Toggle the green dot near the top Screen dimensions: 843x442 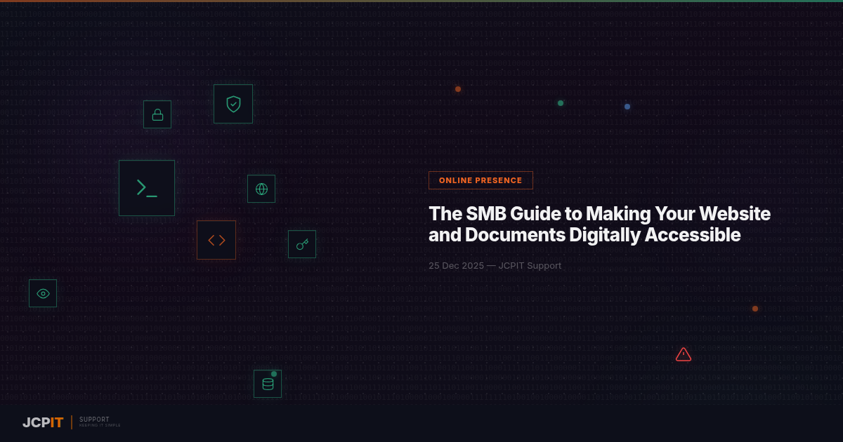tap(560, 103)
